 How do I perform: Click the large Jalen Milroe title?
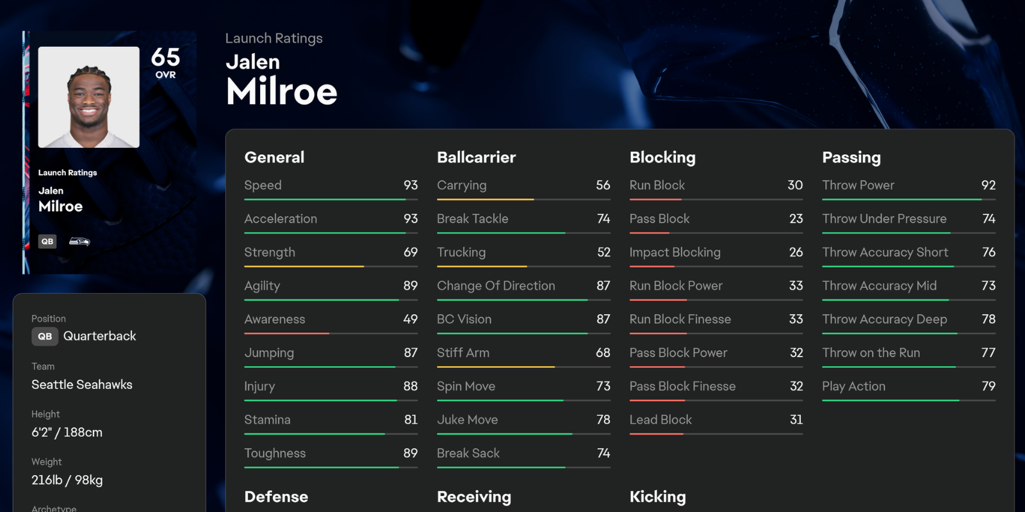tap(281, 81)
